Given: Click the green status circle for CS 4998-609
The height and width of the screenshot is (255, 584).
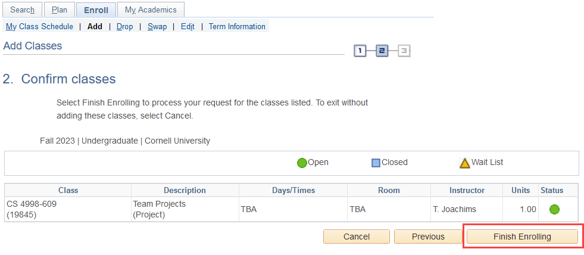Looking at the screenshot, I should [x=554, y=209].
